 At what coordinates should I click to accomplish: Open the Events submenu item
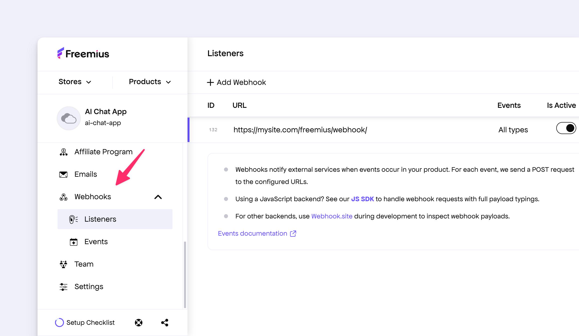tap(96, 242)
